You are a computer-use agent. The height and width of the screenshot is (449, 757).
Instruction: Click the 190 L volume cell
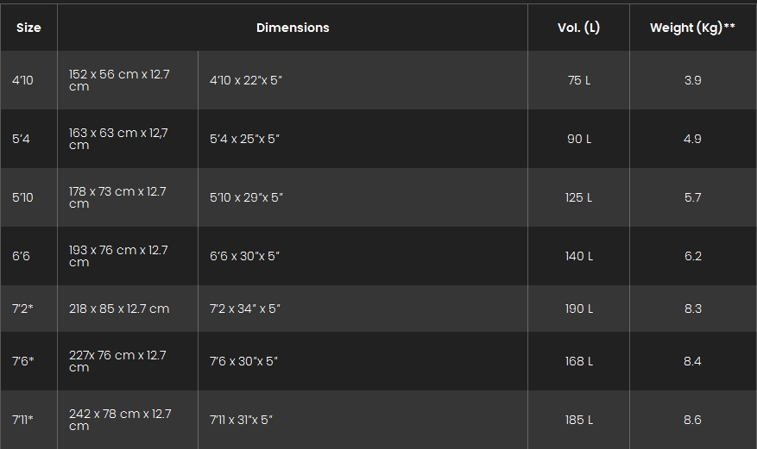pos(579,309)
